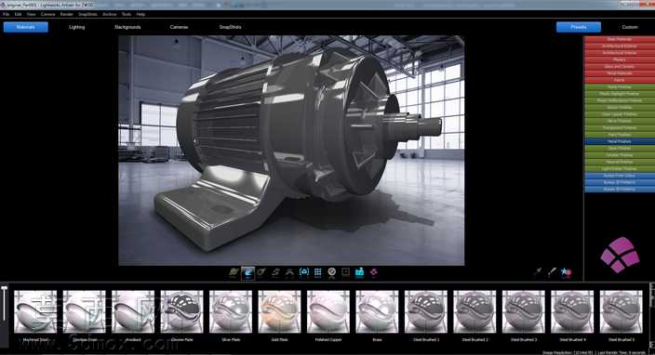Select the Glass Finishes category

pos(619,148)
